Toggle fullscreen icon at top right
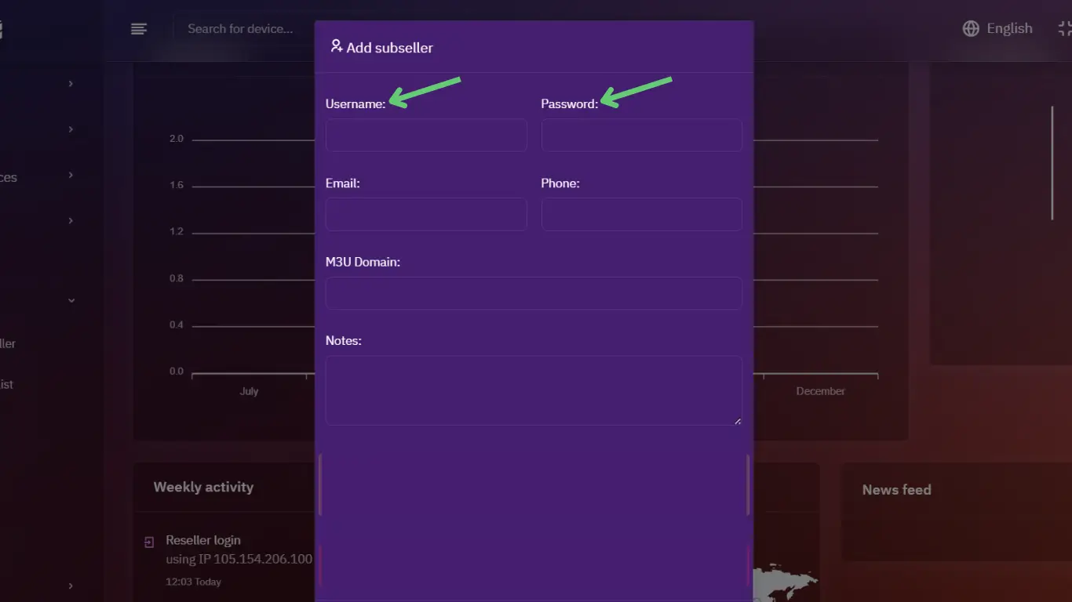1072x602 pixels. [x=1065, y=29]
